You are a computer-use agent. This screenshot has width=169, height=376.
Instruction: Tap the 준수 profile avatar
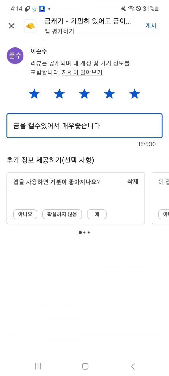pos(15,56)
